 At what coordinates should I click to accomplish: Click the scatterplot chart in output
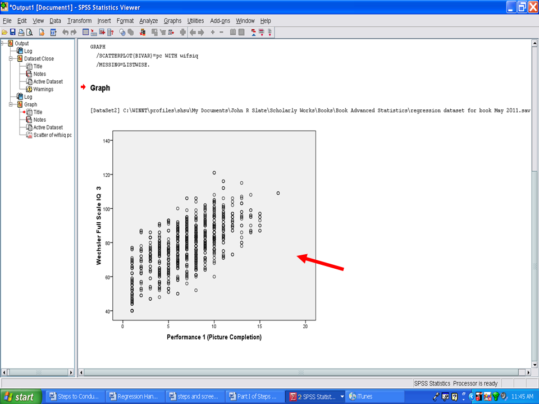coord(213,236)
